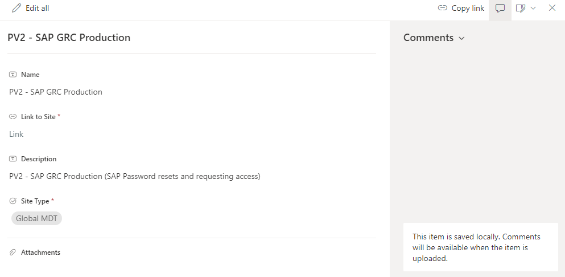This screenshot has height=277, width=565.
Task: Click the text icon beside Description label
Action: 13,159
